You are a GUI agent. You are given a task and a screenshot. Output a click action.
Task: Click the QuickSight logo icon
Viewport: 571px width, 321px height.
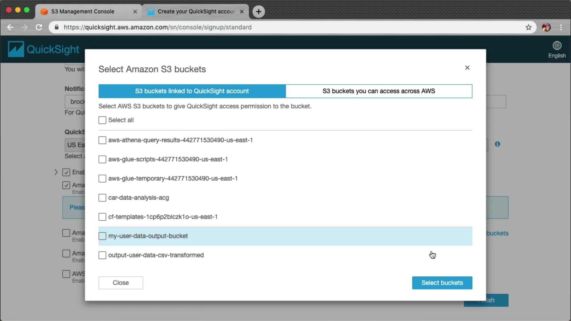point(16,49)
